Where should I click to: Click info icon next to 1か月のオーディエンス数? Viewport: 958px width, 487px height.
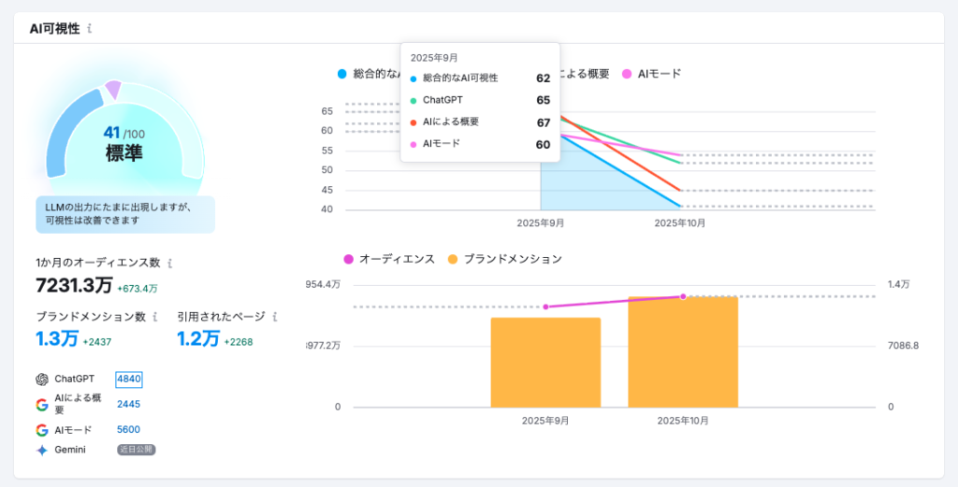pyautogui.click(x=169, y=264)
